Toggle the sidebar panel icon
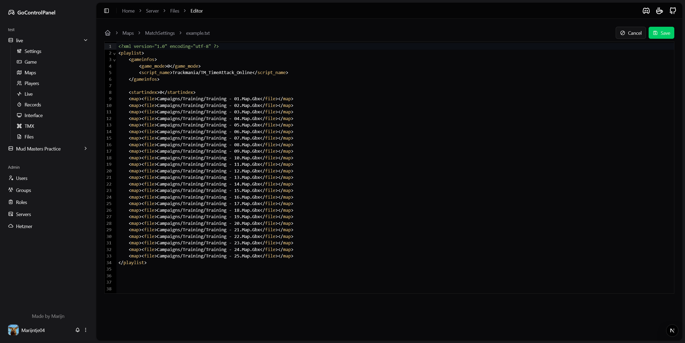This screenshot has width=685, height=343. (106, 11)
